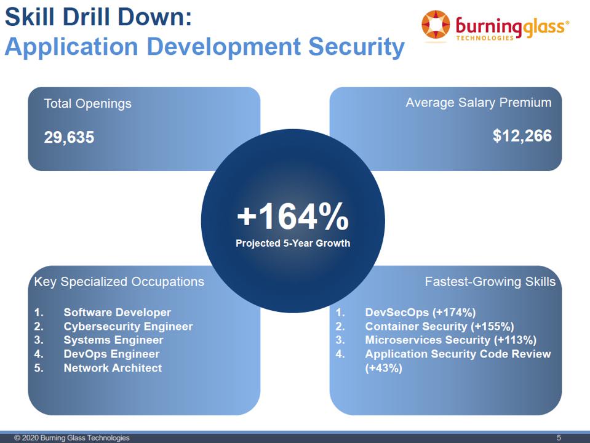
Task: Select the 'Application Development Security' subtitle
Action: point(205,47)
